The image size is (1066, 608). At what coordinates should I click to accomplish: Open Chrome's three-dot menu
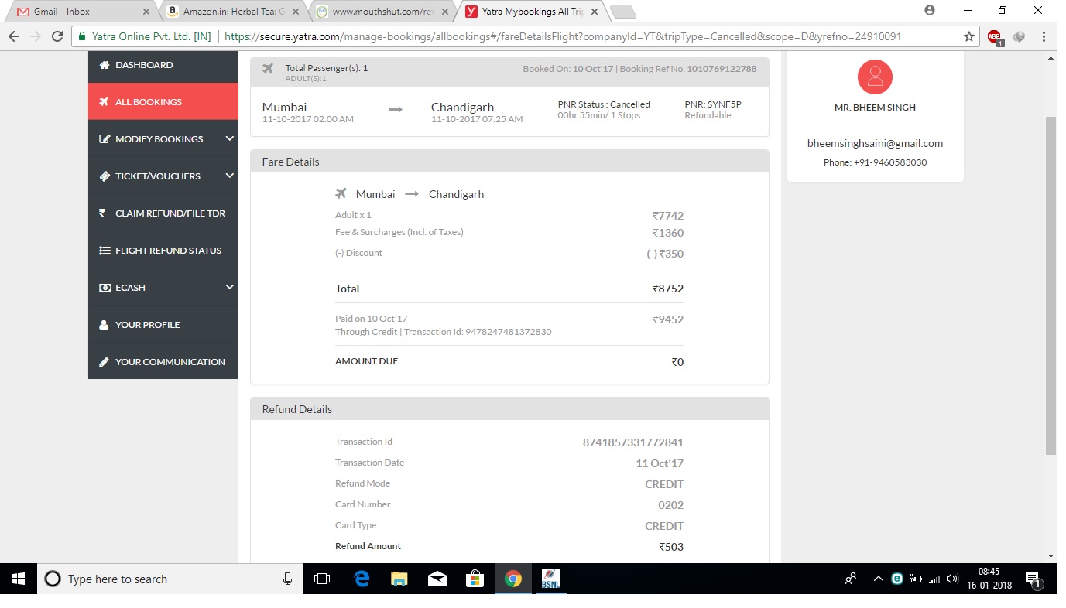tap(1044, 36)
